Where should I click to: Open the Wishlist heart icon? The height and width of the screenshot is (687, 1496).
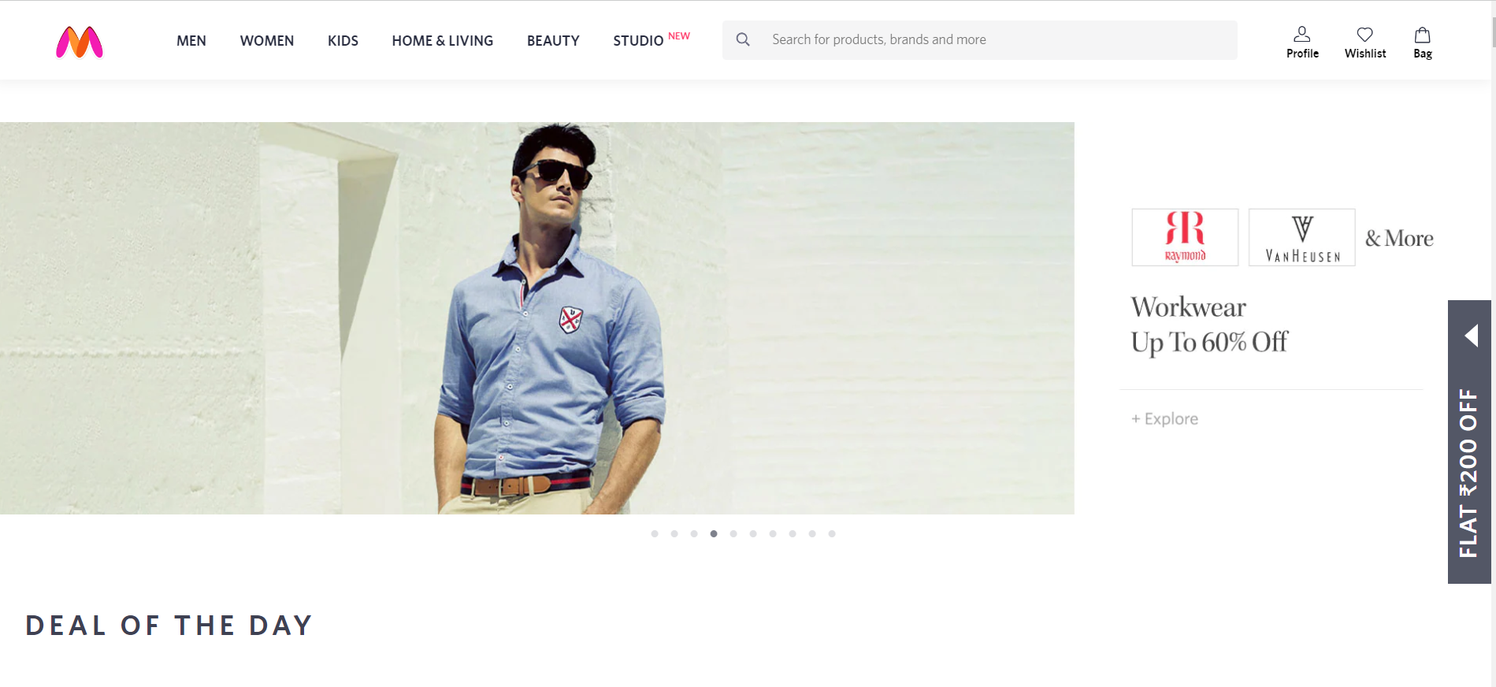pos(1364,43)
